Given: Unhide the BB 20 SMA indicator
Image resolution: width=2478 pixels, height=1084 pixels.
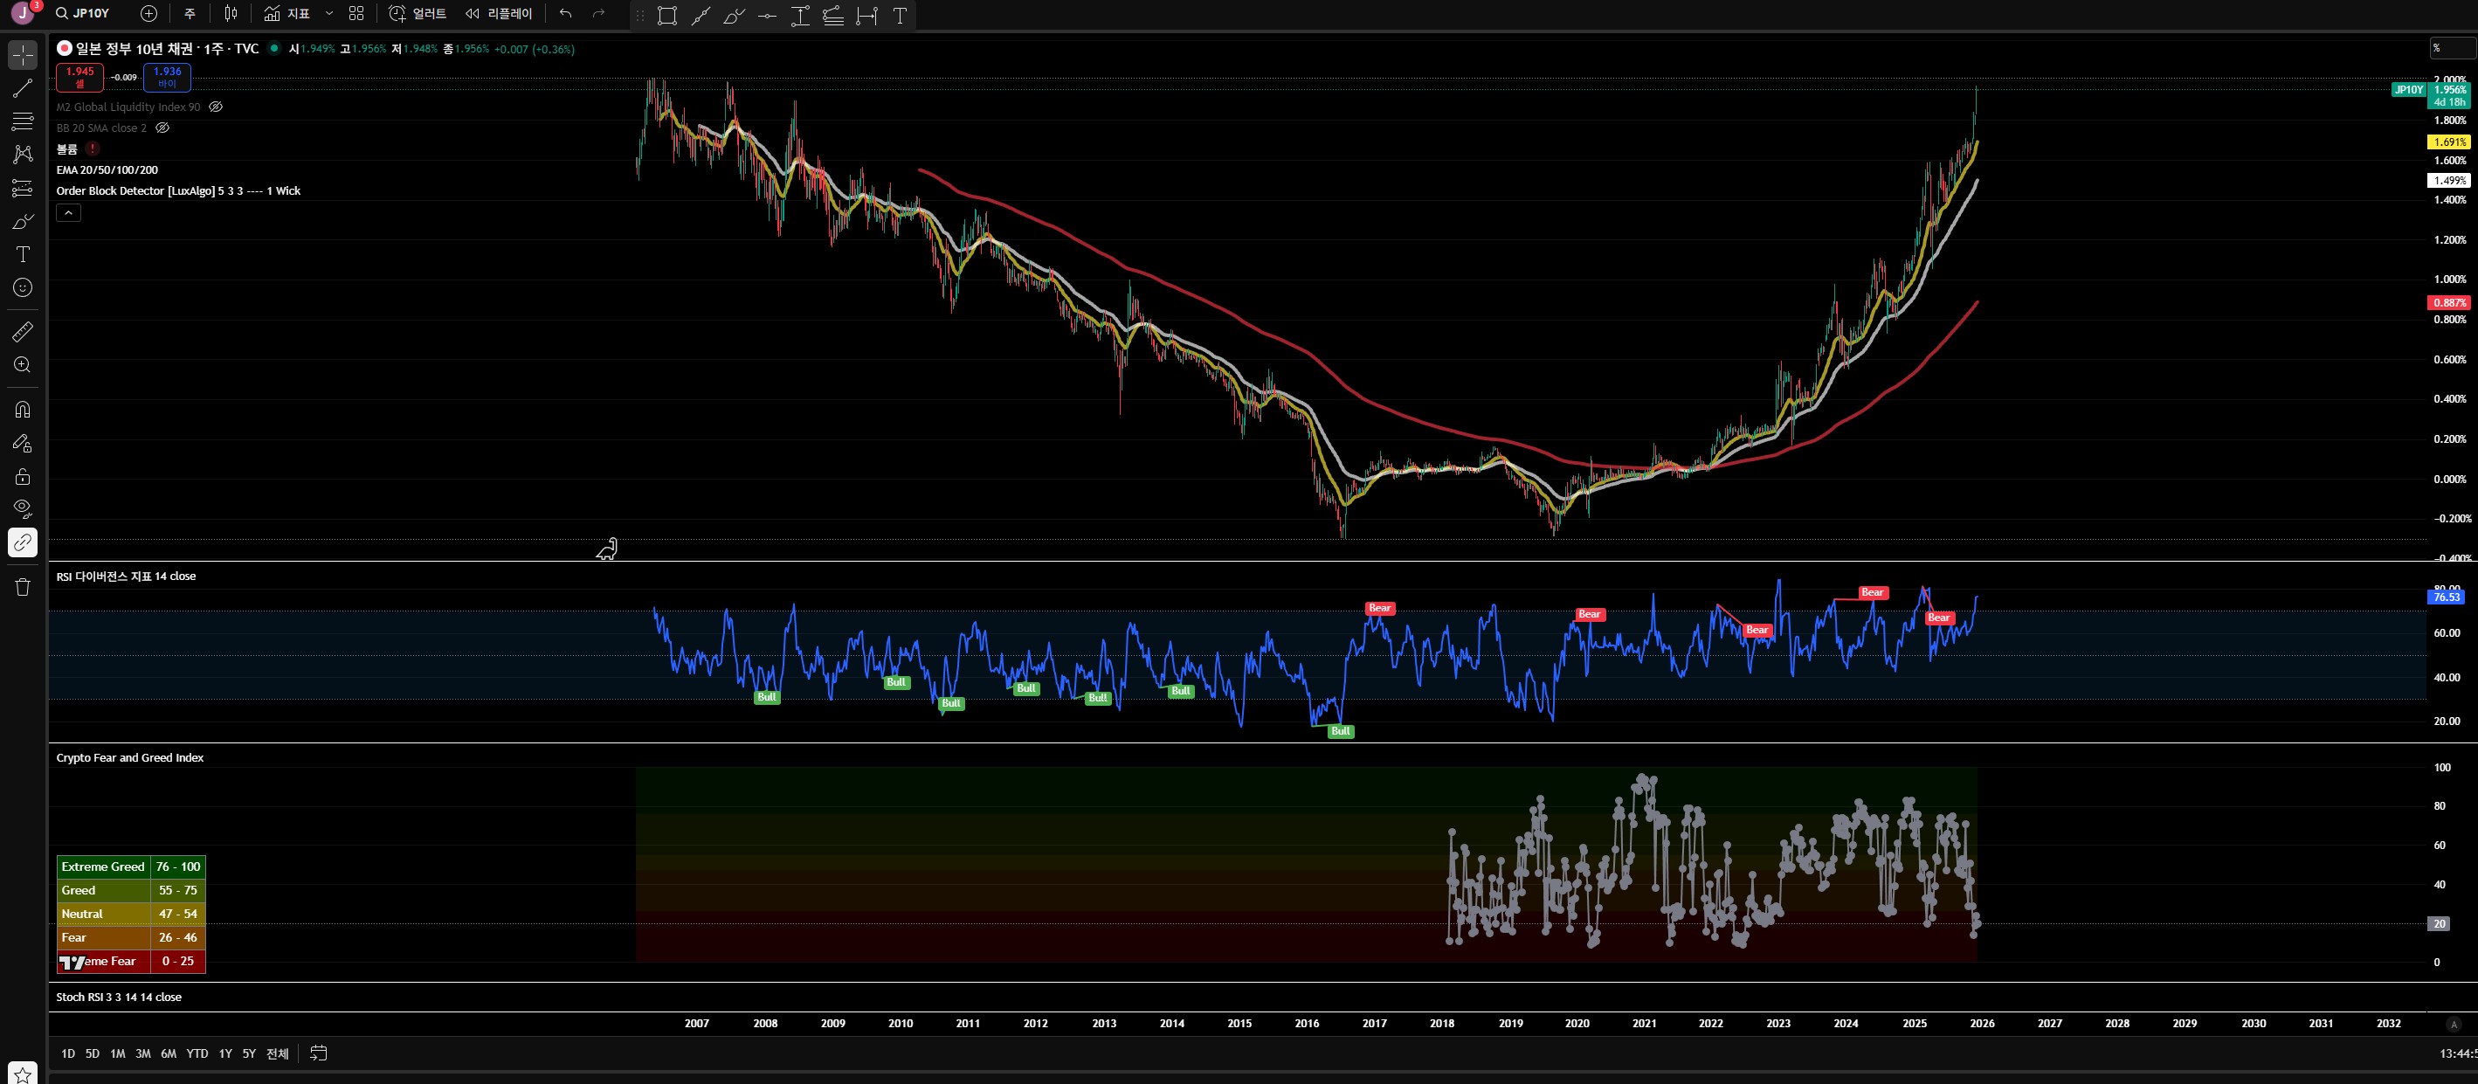Looking at the screenshot, I should click(162, 128).
